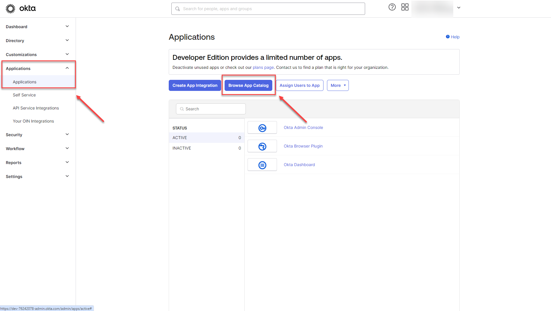Click the Applications page heading
Image resolution: width=551 pixels, height=311 pixels.
pyautogui.click(x=192, y=37)
